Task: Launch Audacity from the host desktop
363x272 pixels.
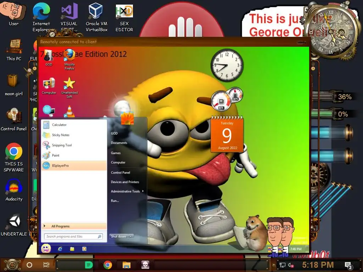Action: pyautogui.click(x=14, y=190)
